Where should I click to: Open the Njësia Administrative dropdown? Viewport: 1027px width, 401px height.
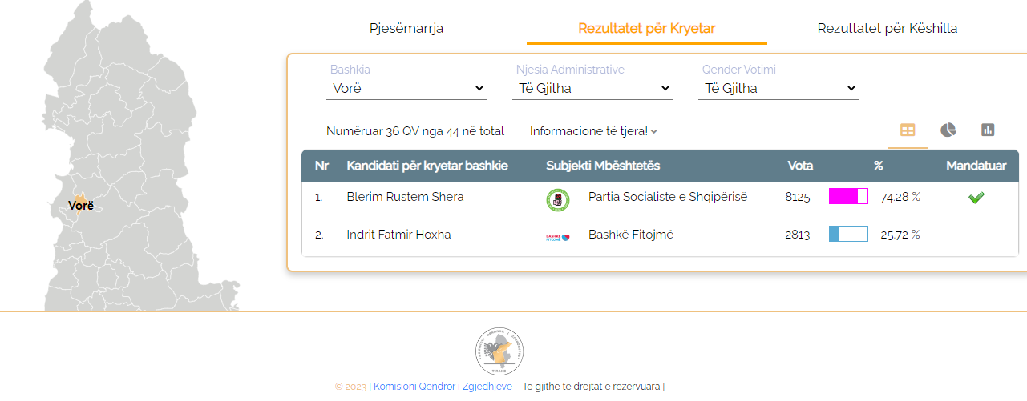(x=592, y=89)
